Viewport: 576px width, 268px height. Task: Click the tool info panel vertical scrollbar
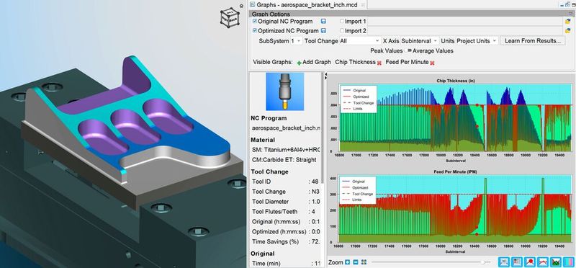point(322,129)
